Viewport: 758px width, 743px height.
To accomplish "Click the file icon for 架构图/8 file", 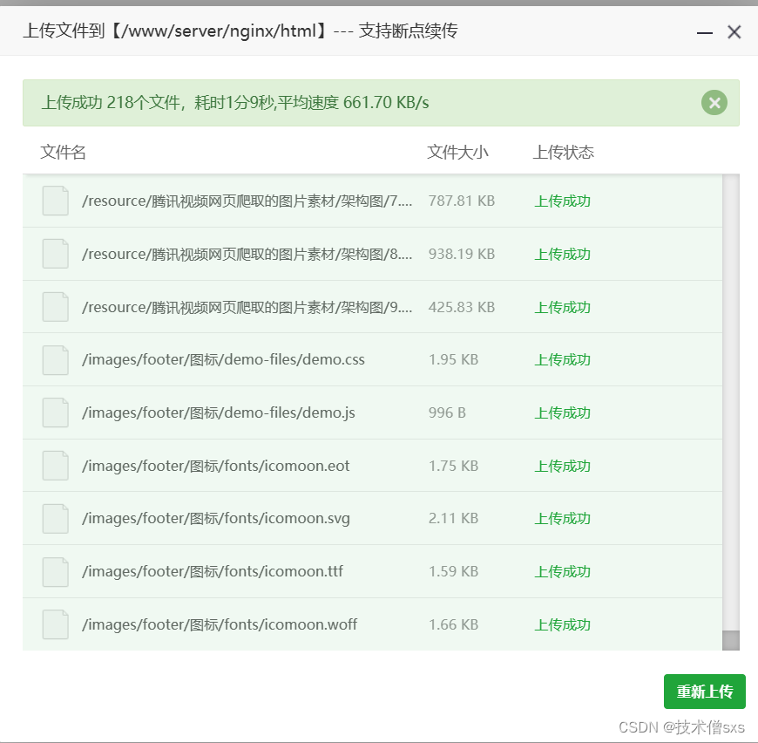I will pos(55,254).
